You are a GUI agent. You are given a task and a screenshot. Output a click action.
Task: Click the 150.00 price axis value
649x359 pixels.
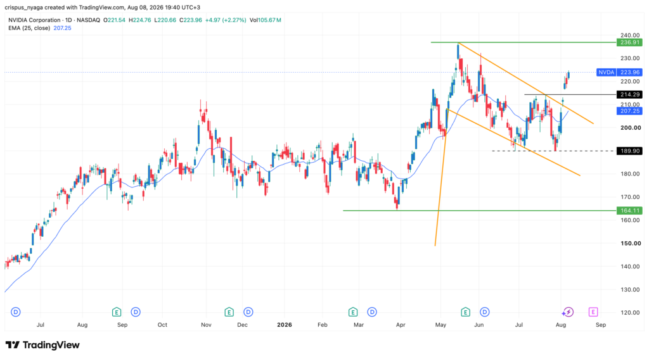[631, 243]
